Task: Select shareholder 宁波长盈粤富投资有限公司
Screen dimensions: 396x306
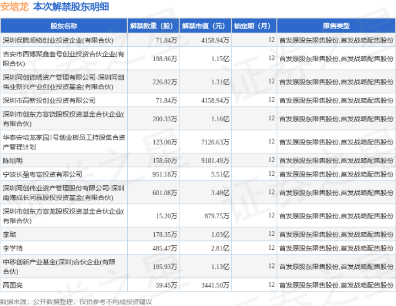Action: pos(42,174)
